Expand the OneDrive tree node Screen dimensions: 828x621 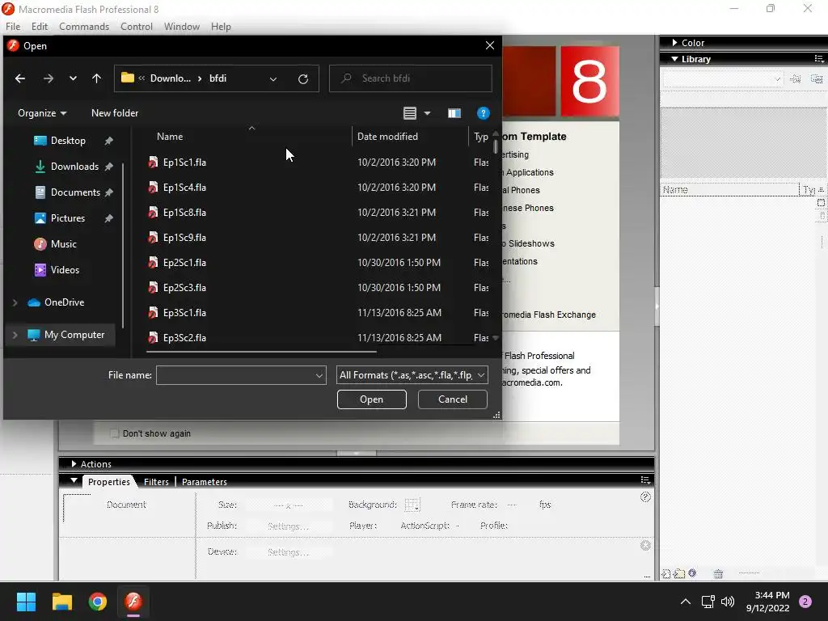pos(15,302)
